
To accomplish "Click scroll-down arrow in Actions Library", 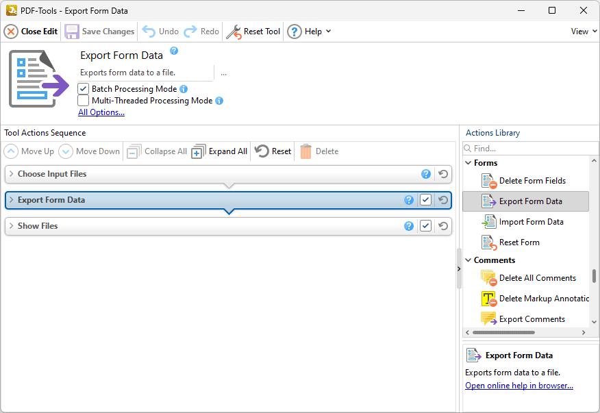I will (x=594, y=322).
